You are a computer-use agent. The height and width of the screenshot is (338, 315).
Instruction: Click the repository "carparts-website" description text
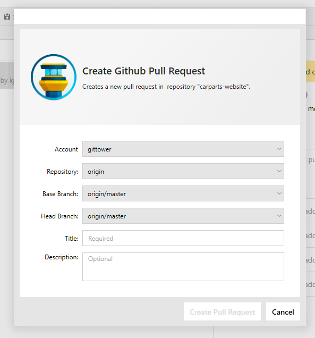166,87
